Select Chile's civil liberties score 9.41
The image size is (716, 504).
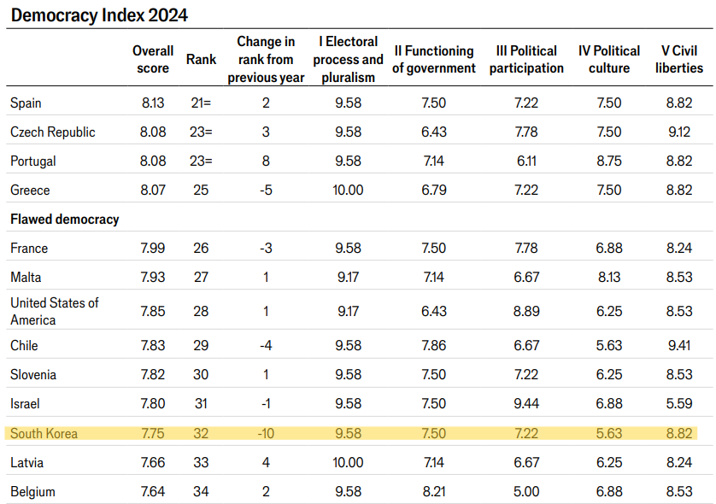pos(679,346)
